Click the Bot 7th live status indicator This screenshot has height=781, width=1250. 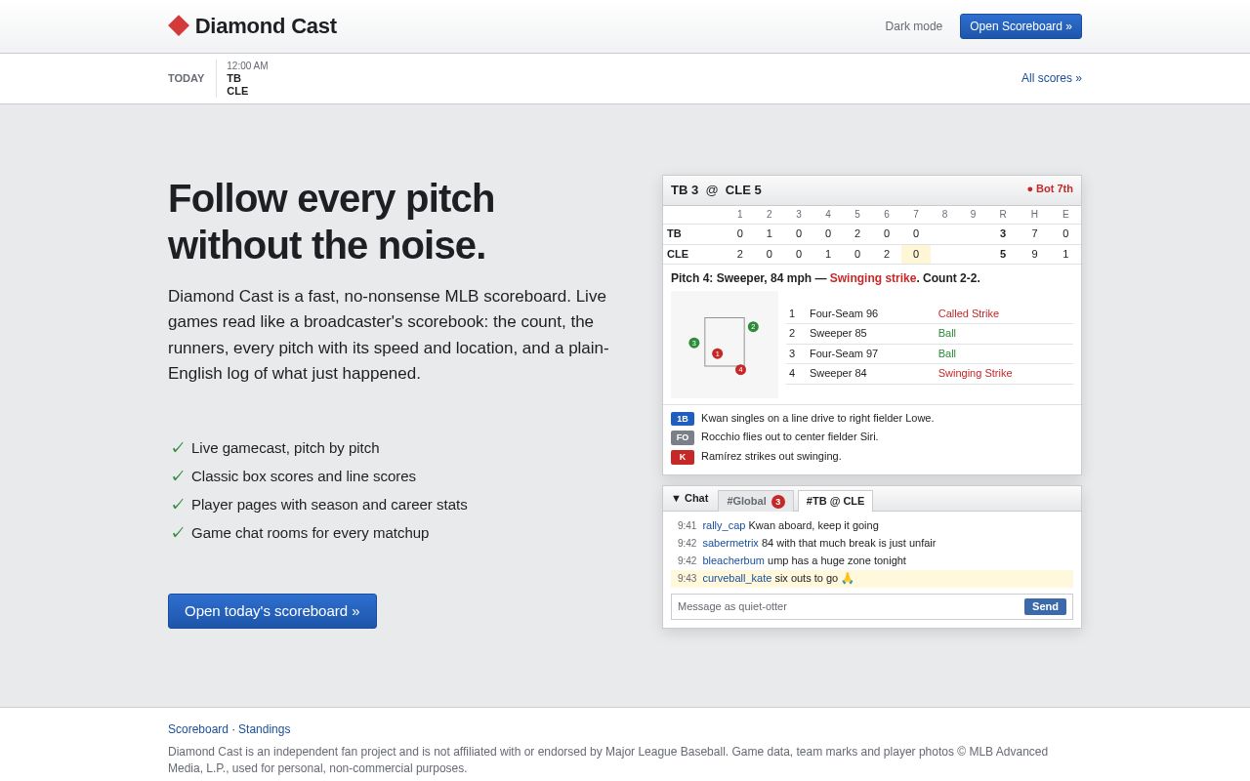1050,188
